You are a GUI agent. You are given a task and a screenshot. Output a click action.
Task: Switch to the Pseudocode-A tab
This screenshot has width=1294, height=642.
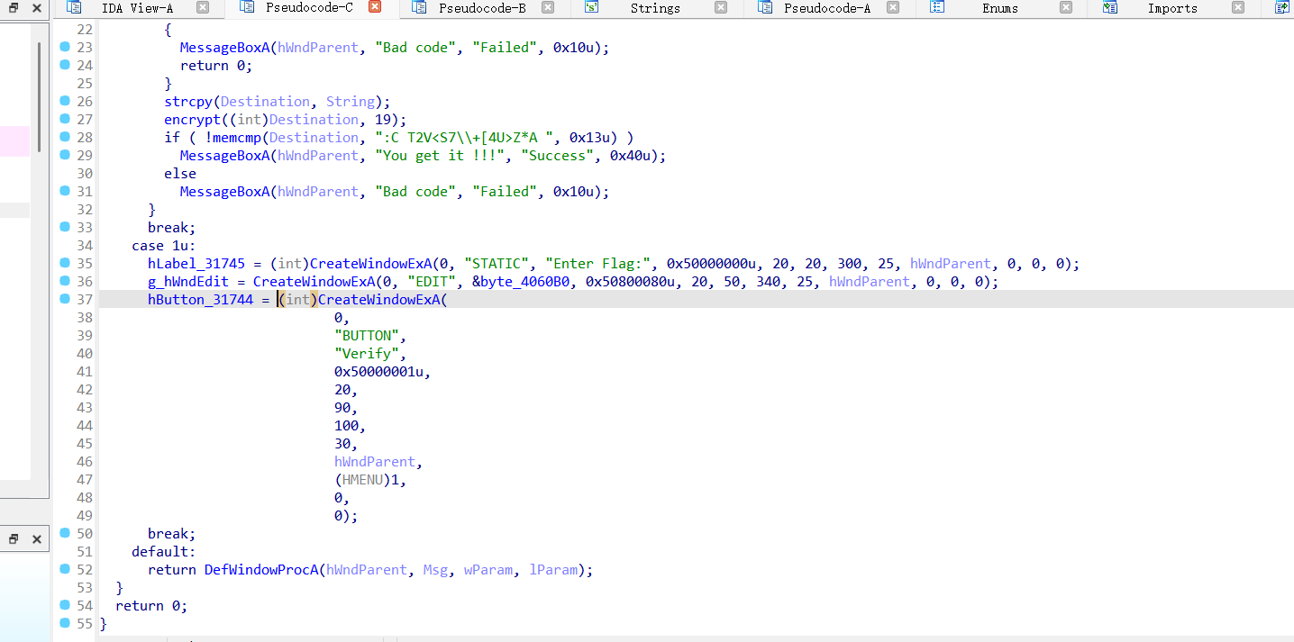point(826,8)
